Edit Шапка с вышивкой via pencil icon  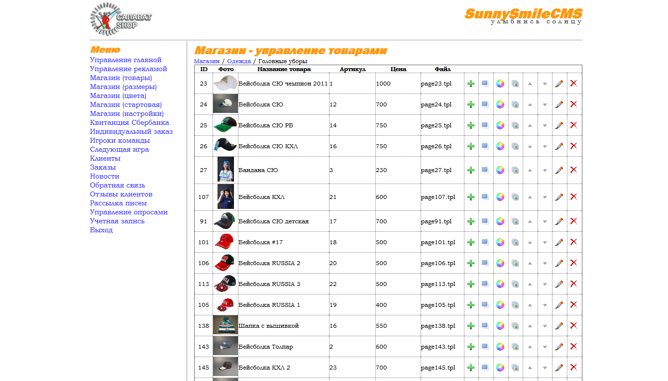[559, 326]
